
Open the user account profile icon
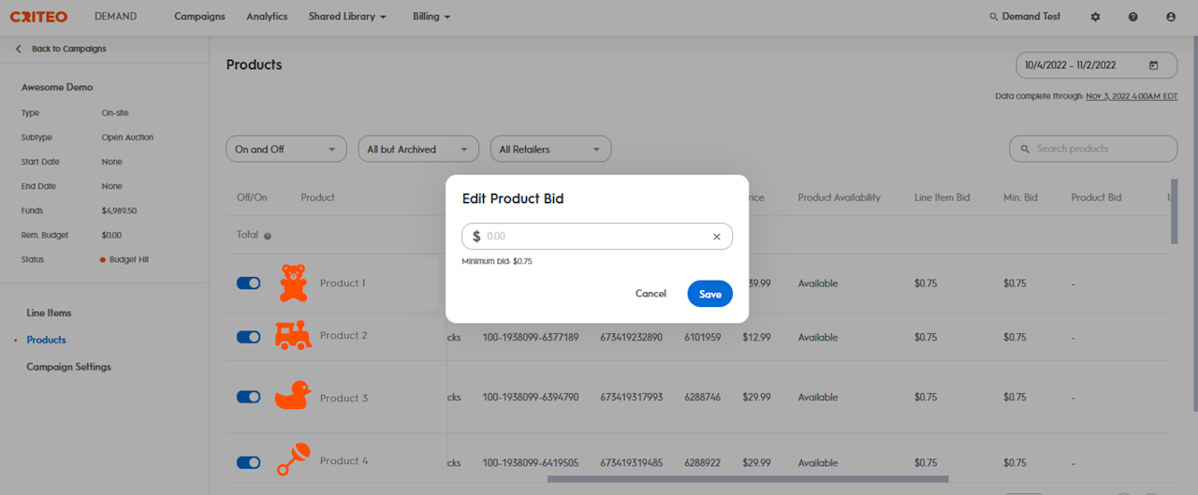[x=1171, y=17]
